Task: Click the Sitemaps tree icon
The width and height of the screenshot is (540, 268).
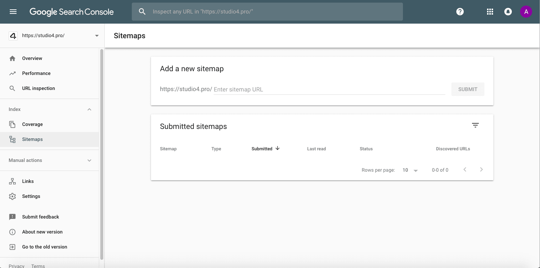Action: (x=12, y=139)
